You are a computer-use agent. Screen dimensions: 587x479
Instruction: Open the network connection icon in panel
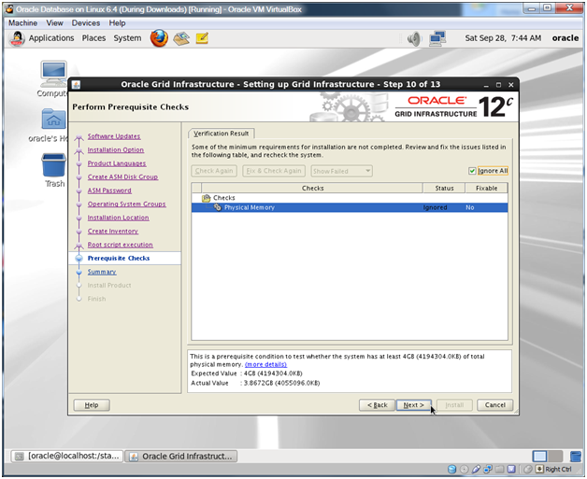pos(437,38)
